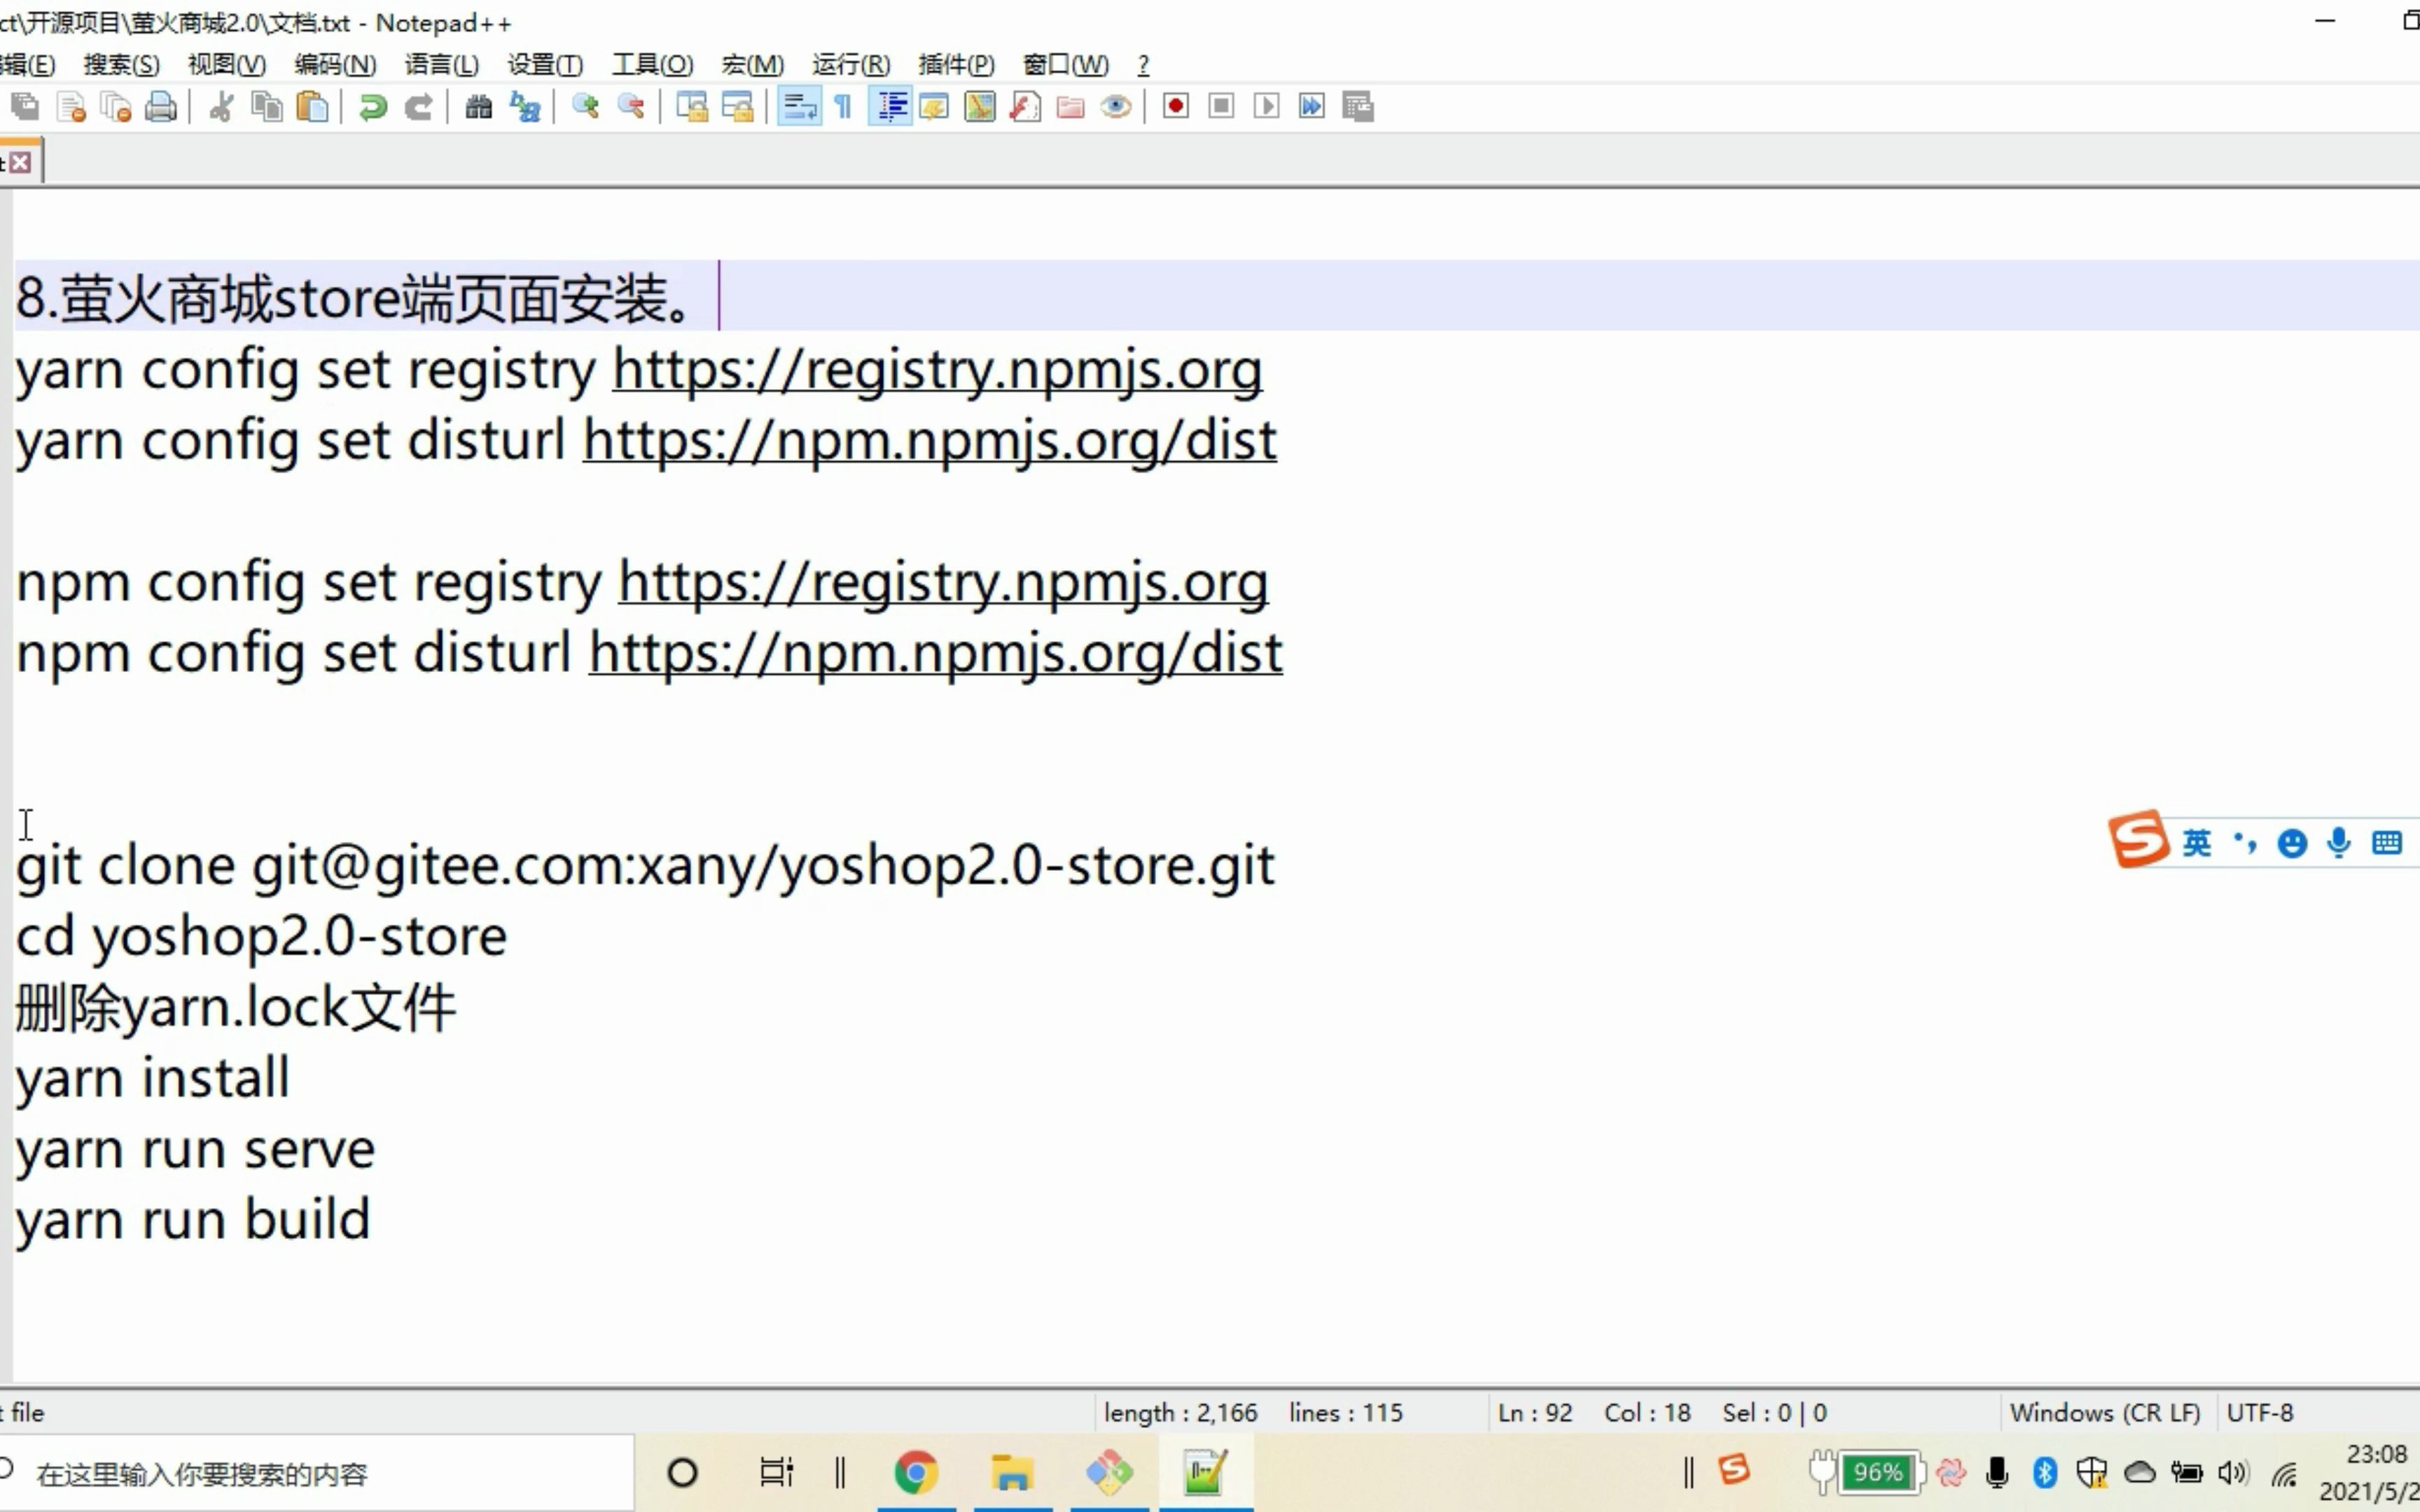Switch Sogou input language via 英 button
The width and height of the screenshot is (2420, 1512).
(2197, 843)
